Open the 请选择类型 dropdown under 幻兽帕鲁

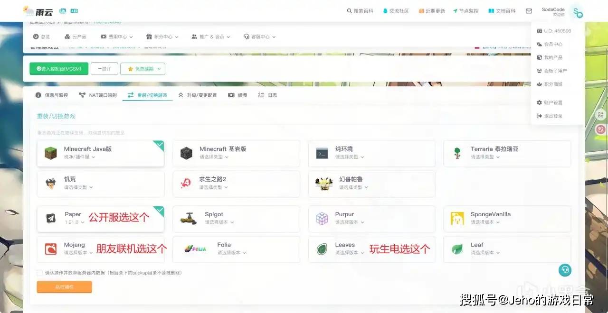coord(354,187)
